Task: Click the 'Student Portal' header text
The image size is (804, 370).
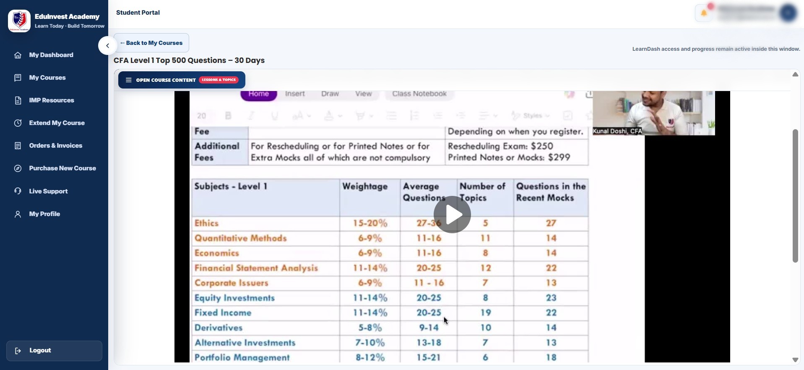Action: coord(138,13)
